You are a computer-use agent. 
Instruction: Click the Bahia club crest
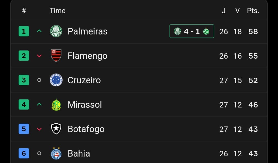coord(56,153)
